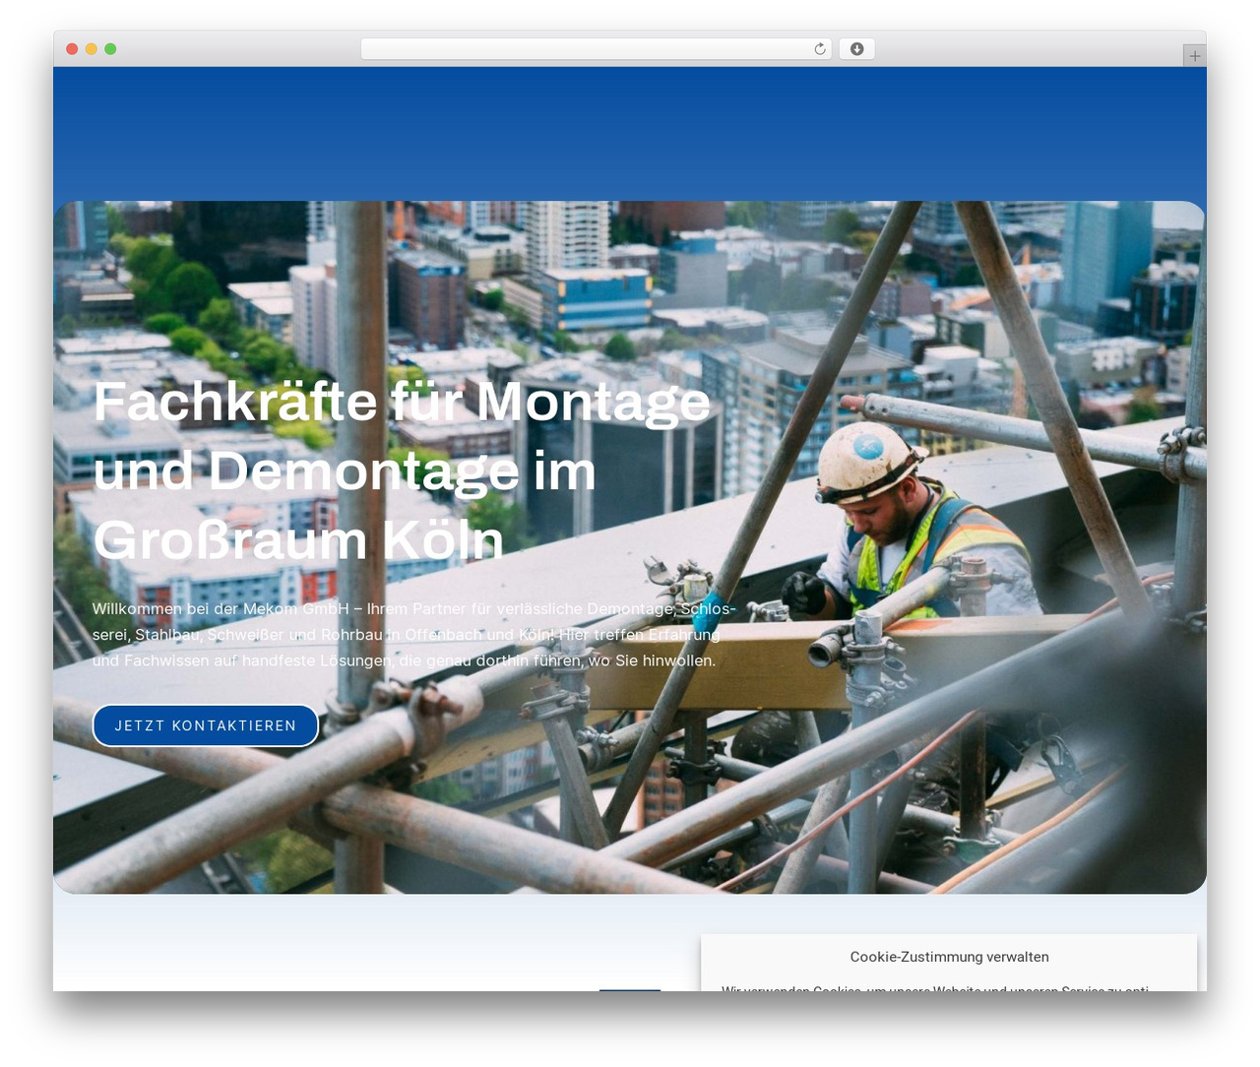Open a new tab with plus button
Image resolution: width=1260 pixels, height=1067 pixels.
(1195, 56)
